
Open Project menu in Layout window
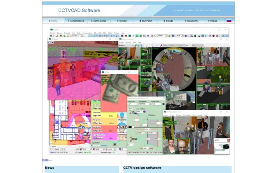click(x=53, y=33)
